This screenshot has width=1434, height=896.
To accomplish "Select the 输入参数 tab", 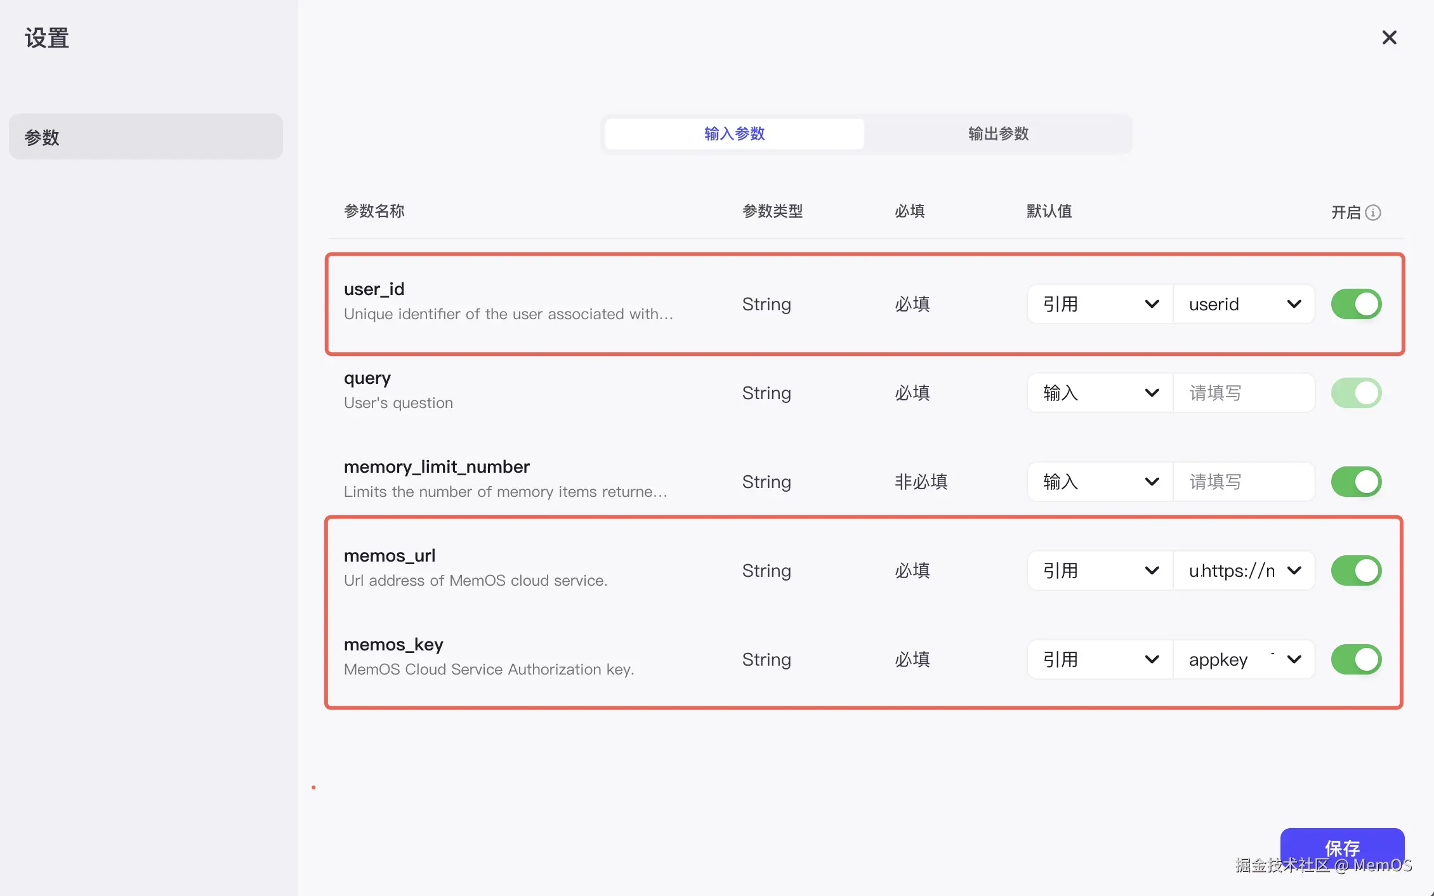I will [x=734, y=134].
